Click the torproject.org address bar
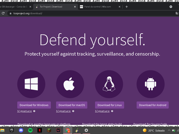The image size is (179, 134). click(91, 13)
